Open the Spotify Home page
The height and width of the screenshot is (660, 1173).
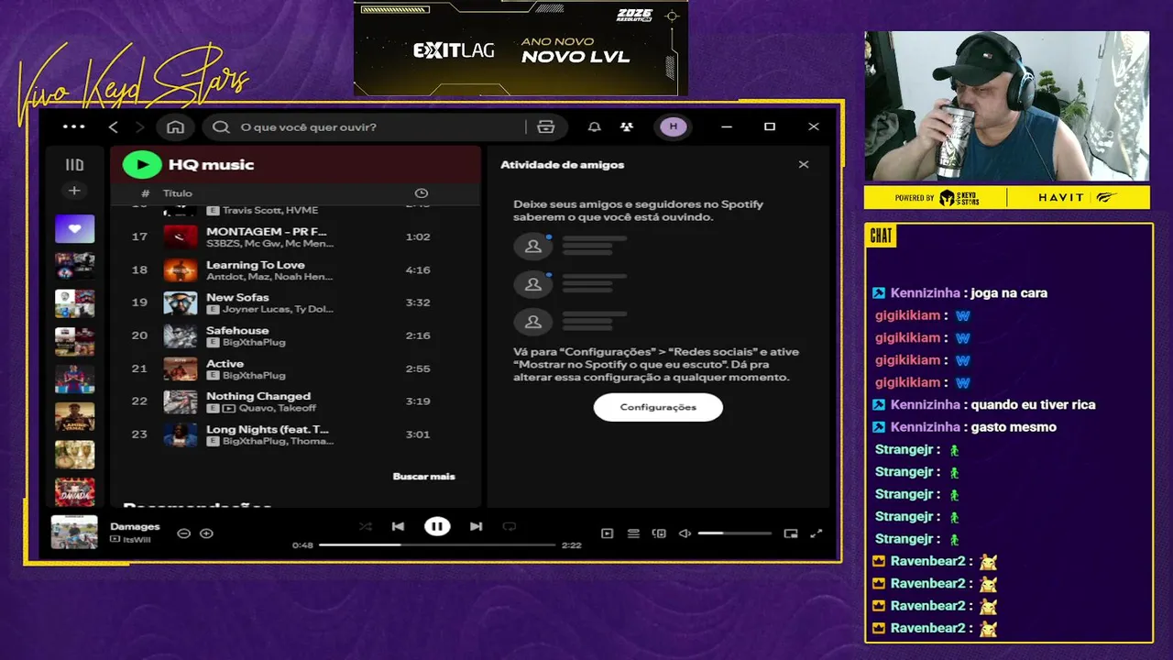pos(175,126)
